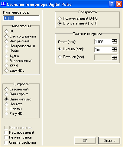Click the Старт (сек) value field

coord(103,42)
